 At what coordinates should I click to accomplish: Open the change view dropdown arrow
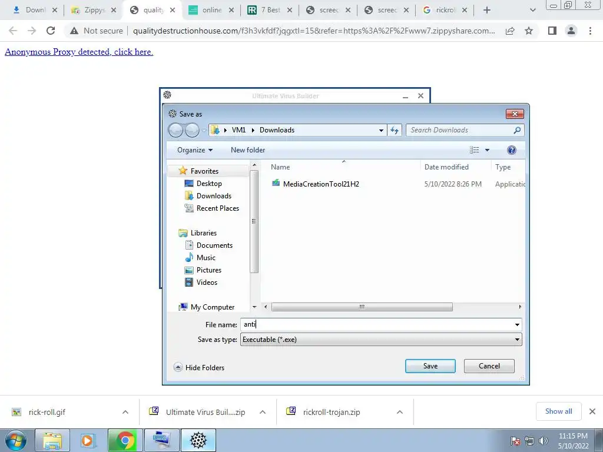pyautogui.click(x=487, y=150)
